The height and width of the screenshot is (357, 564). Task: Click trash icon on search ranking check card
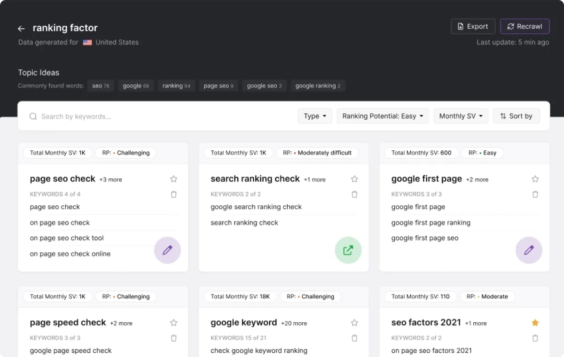pyautogui.click(x=354, y=194)
